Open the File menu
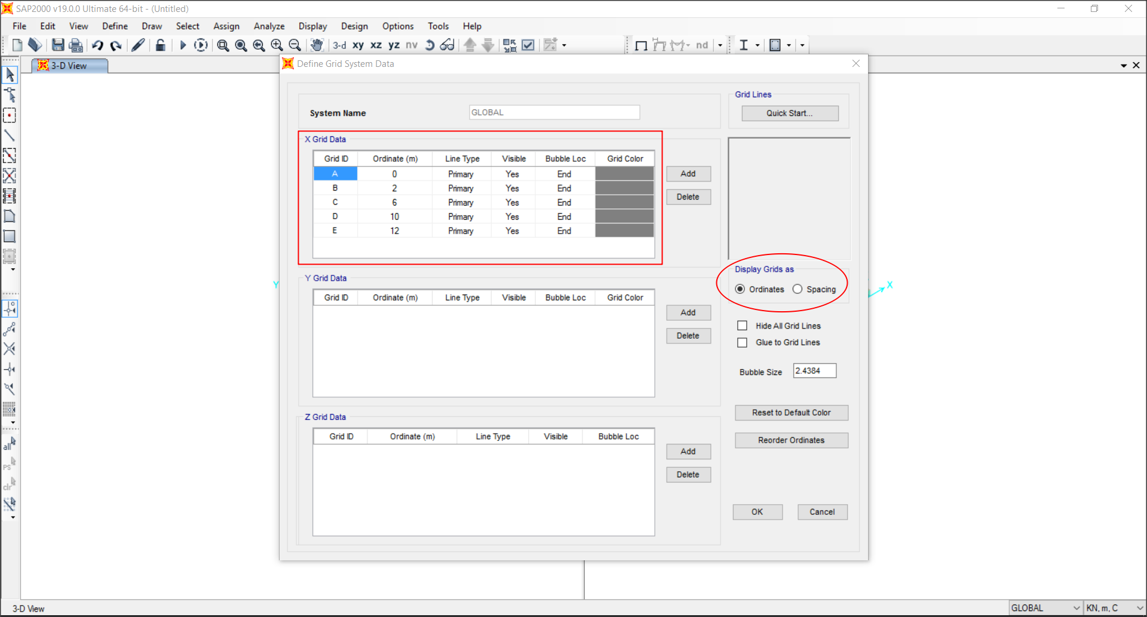Viewport: 1147px width, 617px height. click(20, 26)
